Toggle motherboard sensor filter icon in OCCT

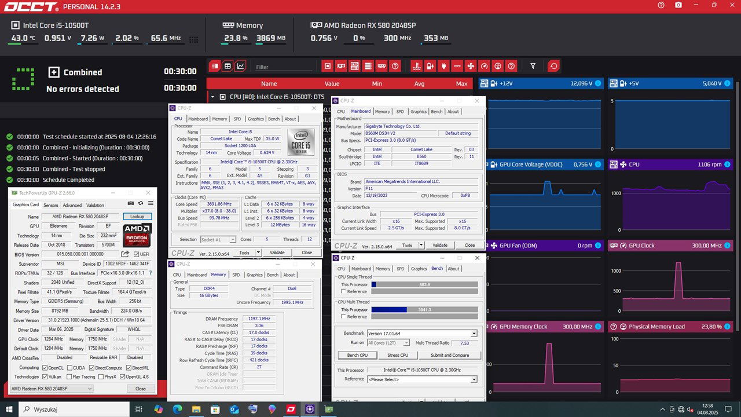[x=354, y=66]
